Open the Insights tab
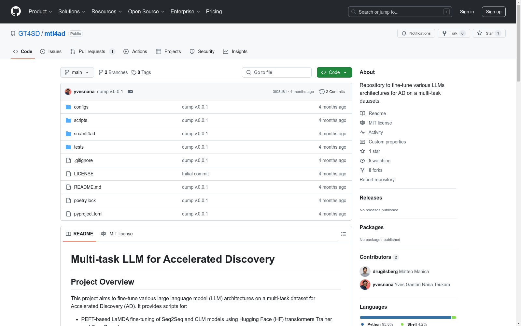This screenshot has width=521, height=326. click(x=235, y=52)
